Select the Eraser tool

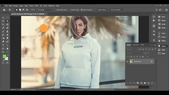pos(7,35)
